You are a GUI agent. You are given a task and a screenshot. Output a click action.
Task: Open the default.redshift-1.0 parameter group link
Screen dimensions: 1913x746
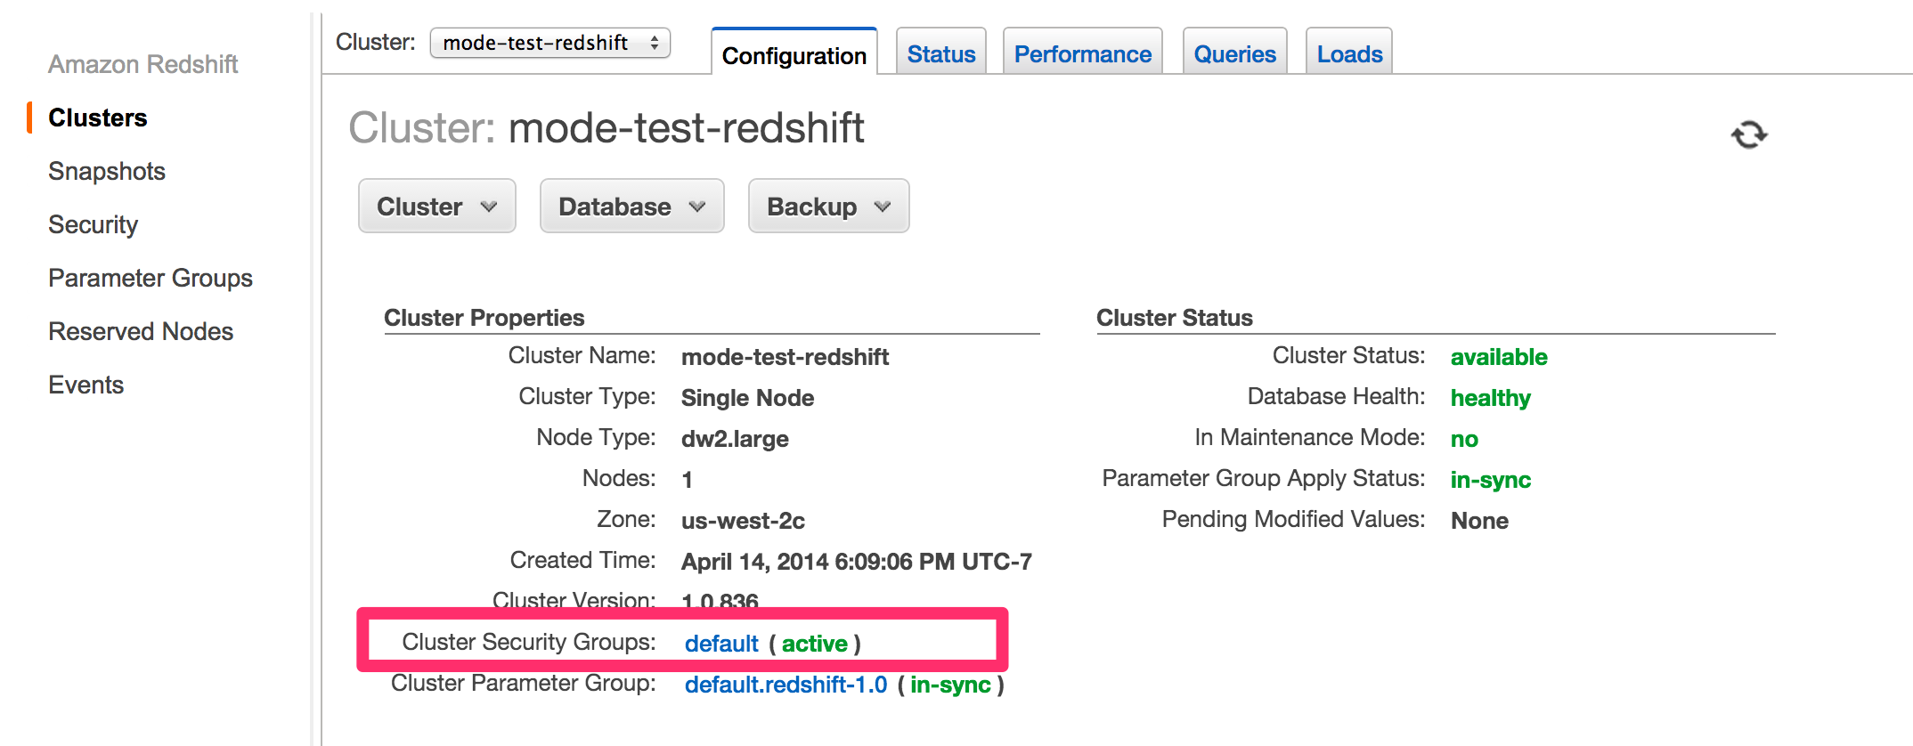pyautogui.click(x=786, y=685)
